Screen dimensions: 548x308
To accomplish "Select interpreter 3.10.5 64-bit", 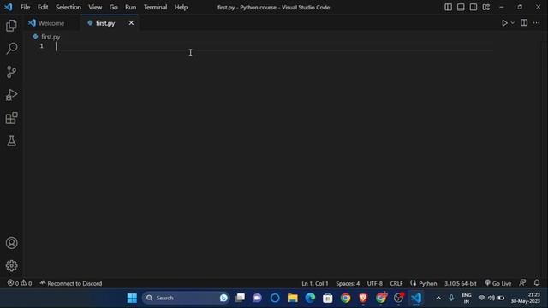I will [x=461, y=283].
